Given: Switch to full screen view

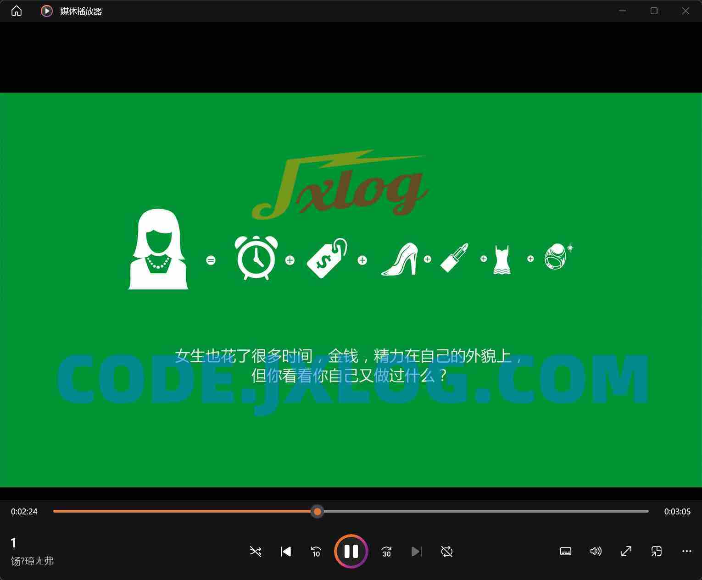Looking at the screenshot, I should tap(626, 551).
